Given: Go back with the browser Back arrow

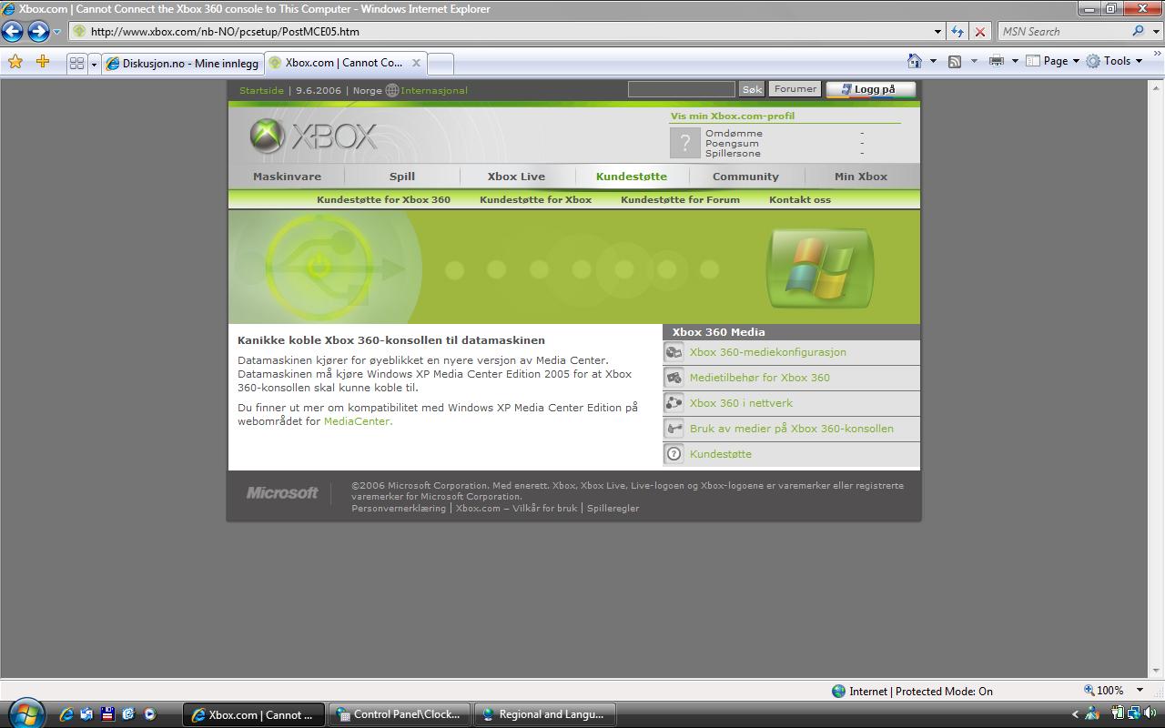Looking at the screenshot, I should click(12, 32).
